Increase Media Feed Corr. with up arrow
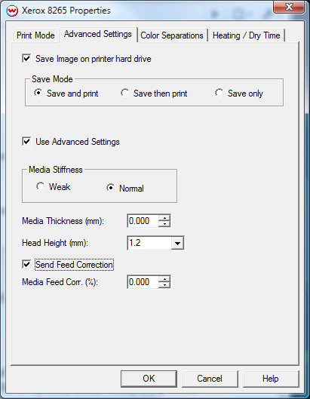This screenshot has height=399, width=310. pos(164,279)
